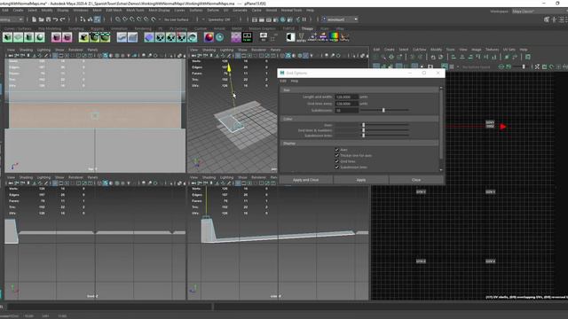
Task: Open the Deform main menu
Action: point(213,10)
